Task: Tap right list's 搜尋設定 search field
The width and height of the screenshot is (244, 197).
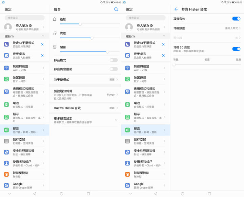Action: tap(146, 18)
